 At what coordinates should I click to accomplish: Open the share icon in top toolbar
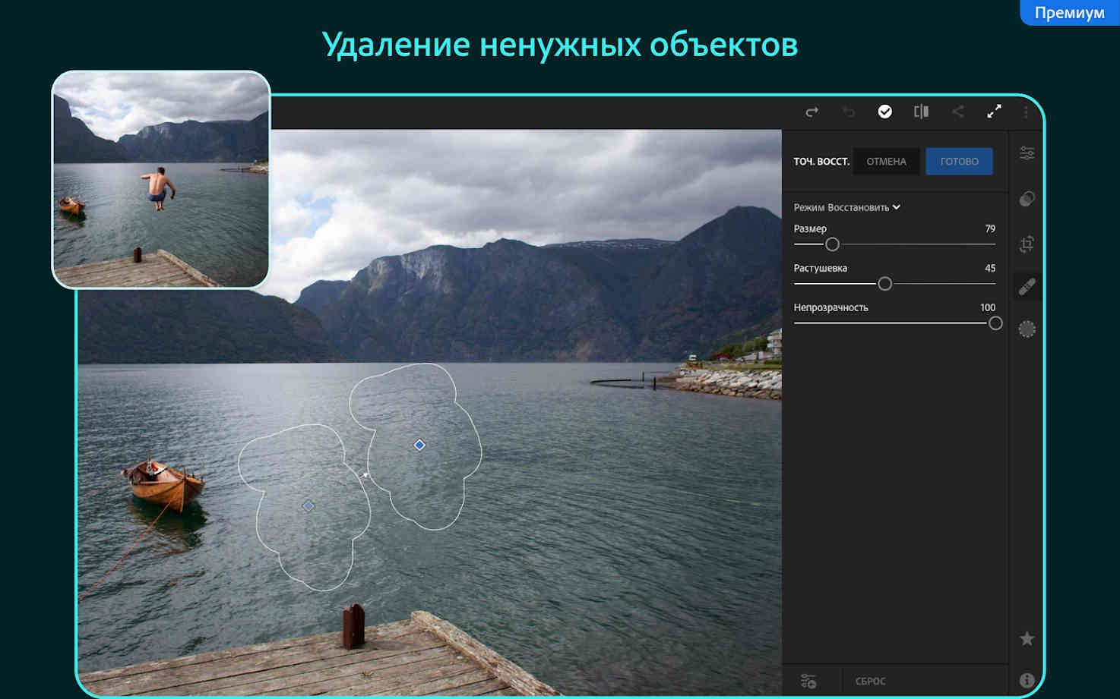pos(957,112)
